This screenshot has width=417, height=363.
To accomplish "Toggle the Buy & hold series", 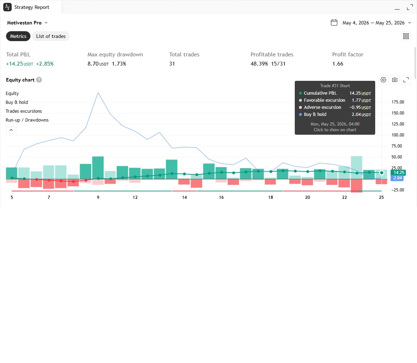I will tap(17, 102).
